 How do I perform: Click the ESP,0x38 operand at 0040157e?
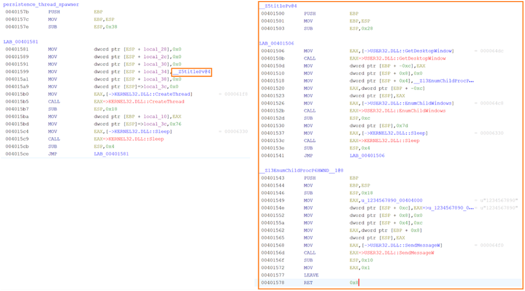click(x=106, y=27)
